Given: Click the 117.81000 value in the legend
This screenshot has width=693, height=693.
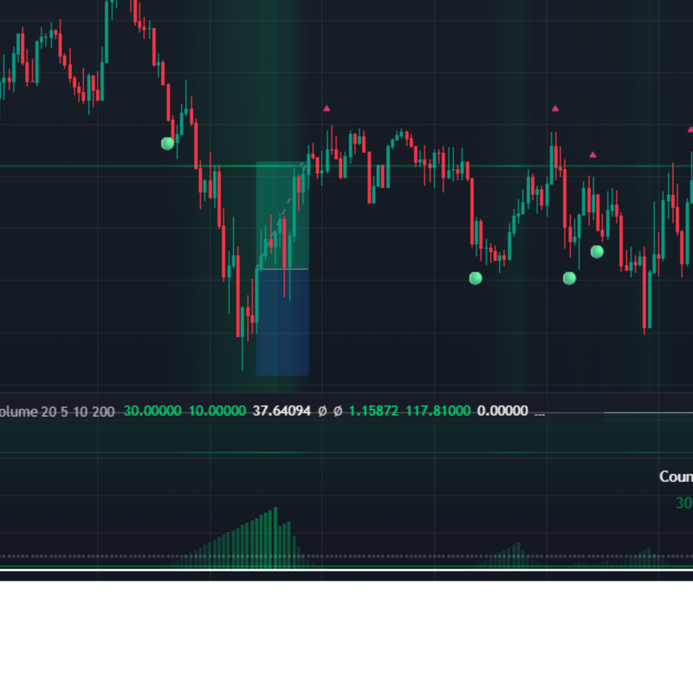Looking at the screenshot, I should click(x=437, y=411).
